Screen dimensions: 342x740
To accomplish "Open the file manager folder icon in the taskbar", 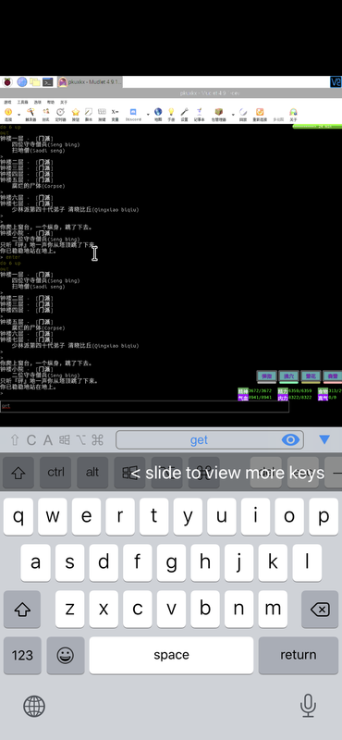I will coord(35,82).
